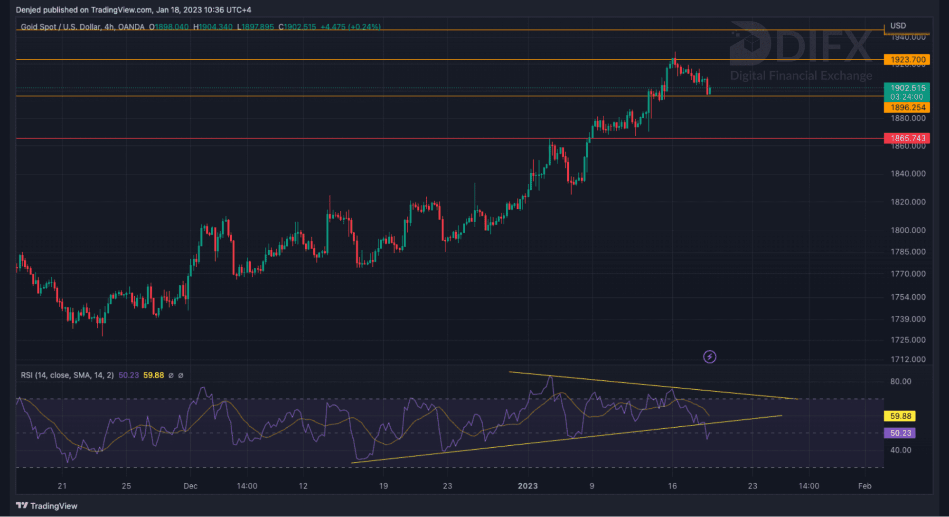949x517 pixels.
Task: Select the yellow 59.88 RSI axis label
Action: tap(900, 416)
